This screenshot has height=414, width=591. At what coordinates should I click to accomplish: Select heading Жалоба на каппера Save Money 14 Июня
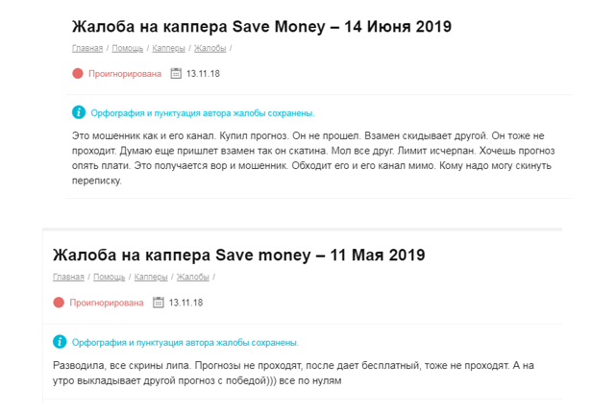click(261, 27)
